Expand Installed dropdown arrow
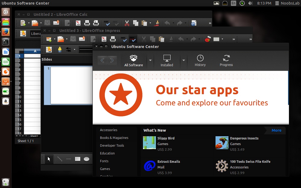Image resolution: width=301 pixels, height=188 pixels. [184, 60]
